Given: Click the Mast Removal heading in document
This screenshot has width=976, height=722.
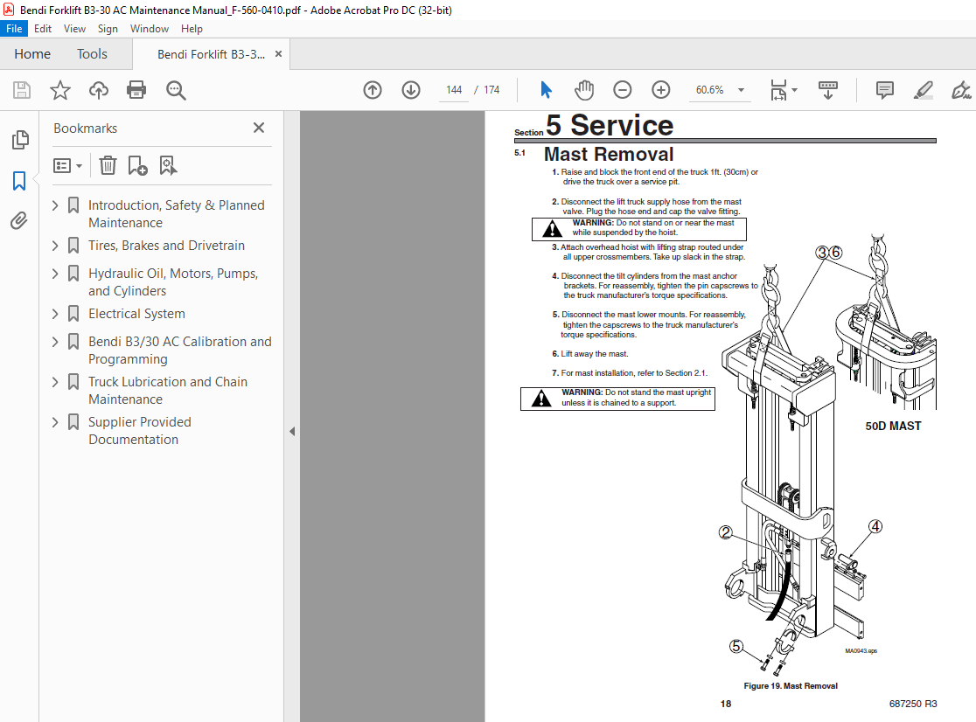Looking at the screenshot, I should click(x=609, y=154).
